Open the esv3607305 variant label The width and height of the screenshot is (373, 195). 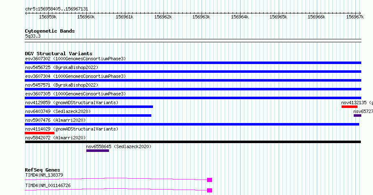[x=75, y=94]
